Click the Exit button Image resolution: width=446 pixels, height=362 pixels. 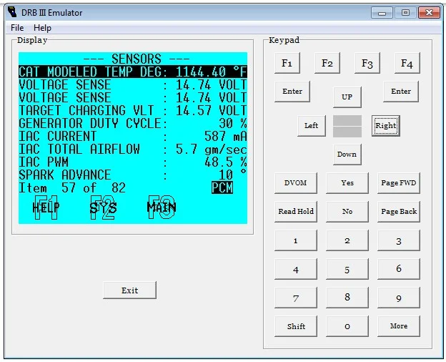tap(129, 290)
